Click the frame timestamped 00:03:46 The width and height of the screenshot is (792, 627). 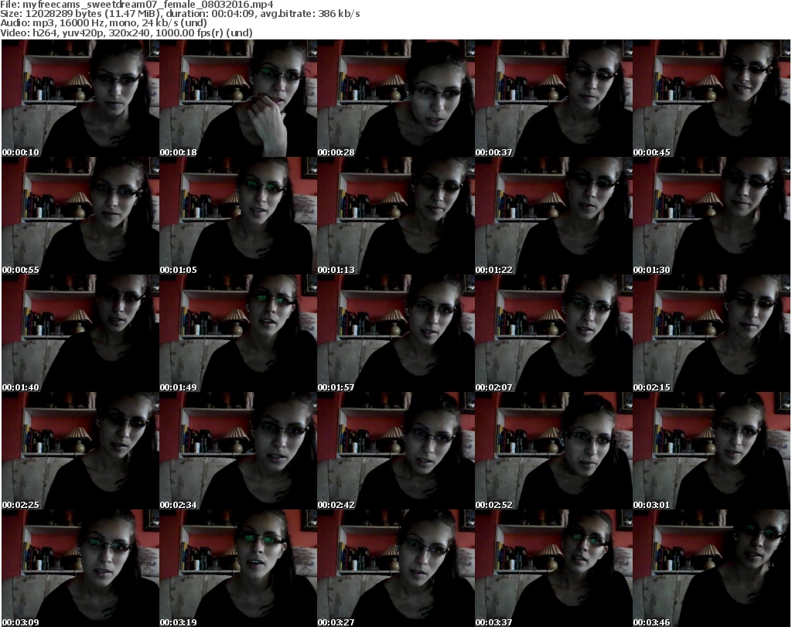712,568
